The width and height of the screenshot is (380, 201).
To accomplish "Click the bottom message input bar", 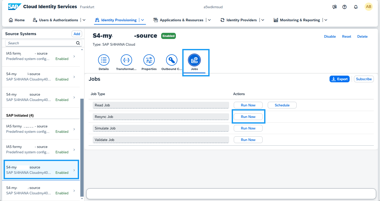I will tap(231, 194).
